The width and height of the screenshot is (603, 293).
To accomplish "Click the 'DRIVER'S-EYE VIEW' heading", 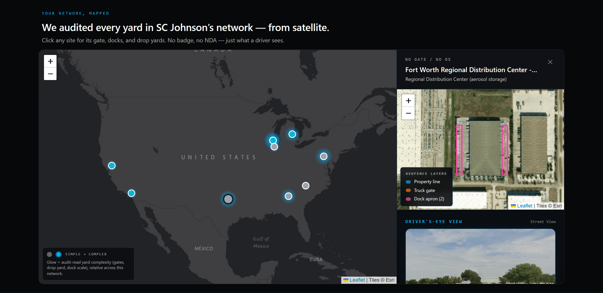I will (434, 222).
